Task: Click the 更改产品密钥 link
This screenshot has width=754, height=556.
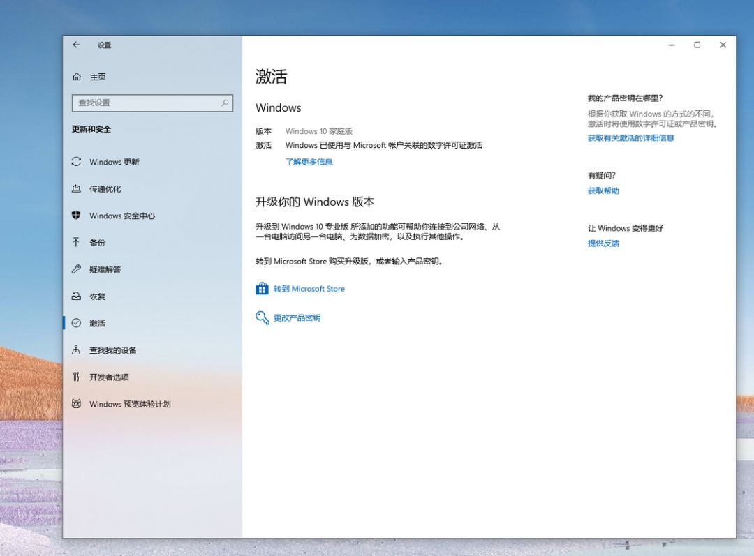Action: point(297,317)
